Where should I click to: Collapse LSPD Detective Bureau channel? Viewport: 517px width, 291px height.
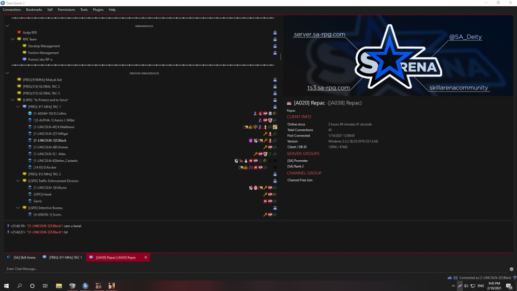tap(18, 208)
